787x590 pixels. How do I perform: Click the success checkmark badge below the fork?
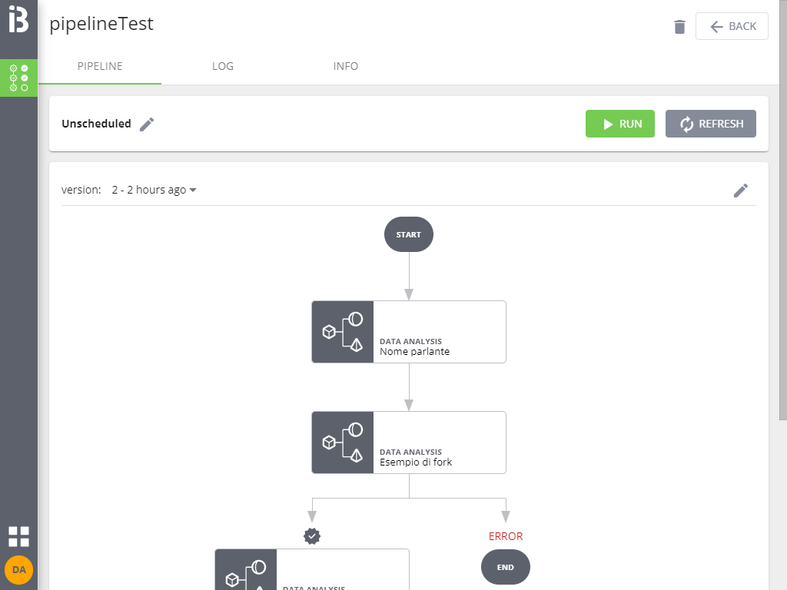(311, 536)
